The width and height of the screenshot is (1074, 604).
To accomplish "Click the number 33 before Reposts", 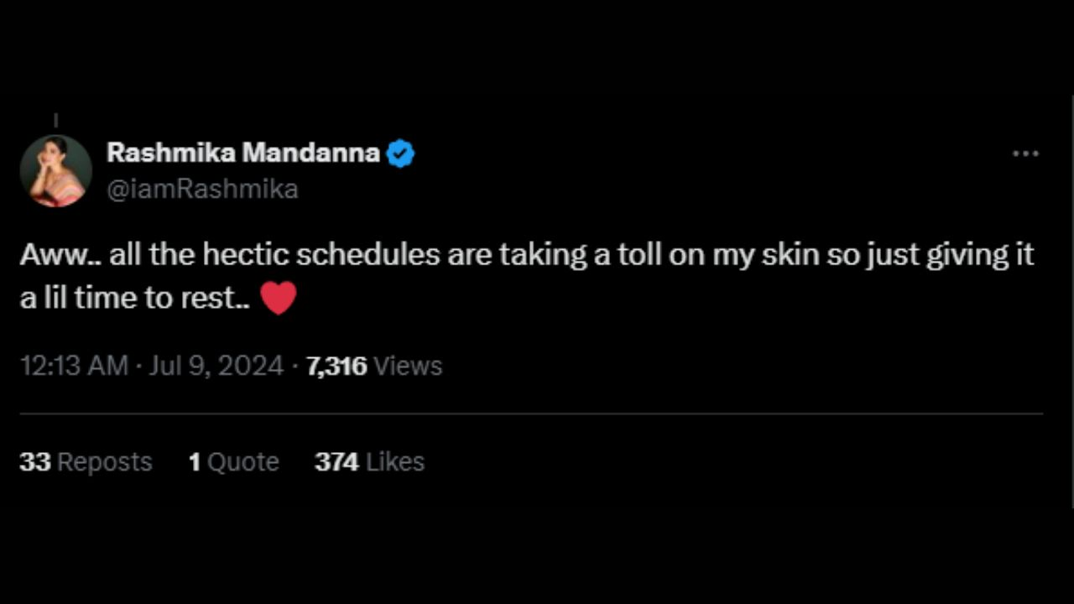I will 35,461.
